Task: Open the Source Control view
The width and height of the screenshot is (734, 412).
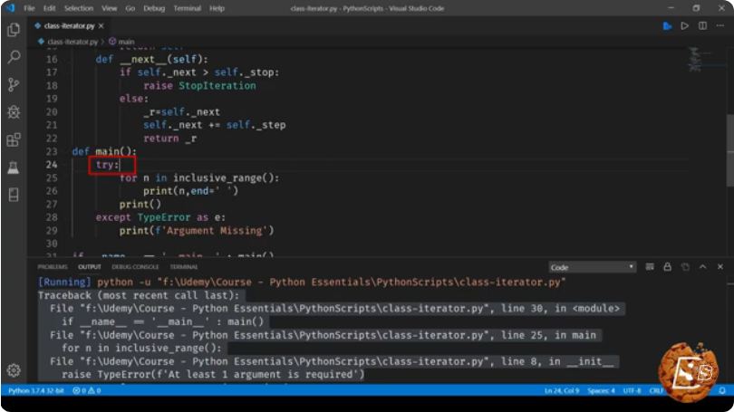Action: coord(14,84)
